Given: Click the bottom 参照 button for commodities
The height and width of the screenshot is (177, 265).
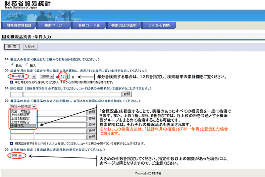Looking at the screenshot, I should (x=91, y=137).
